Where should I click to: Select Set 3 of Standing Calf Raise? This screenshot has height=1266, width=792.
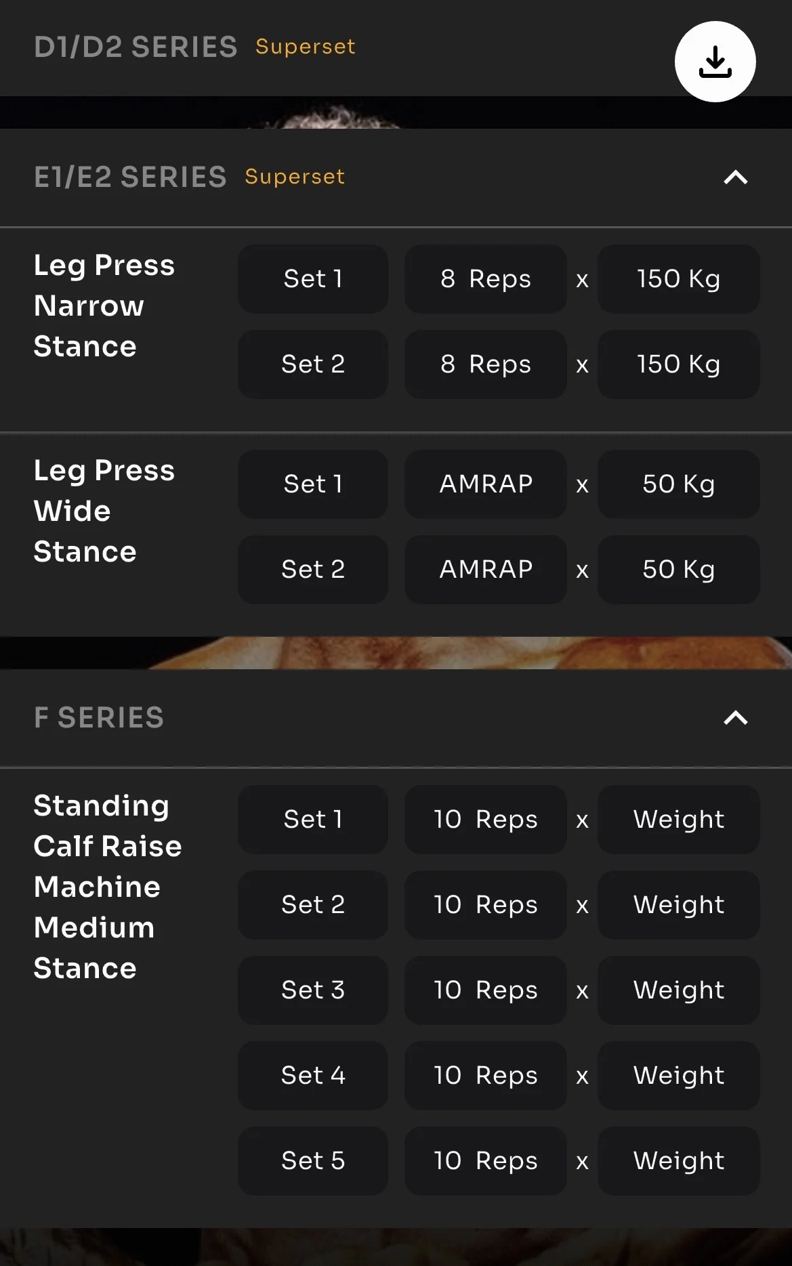pos(313,990)
